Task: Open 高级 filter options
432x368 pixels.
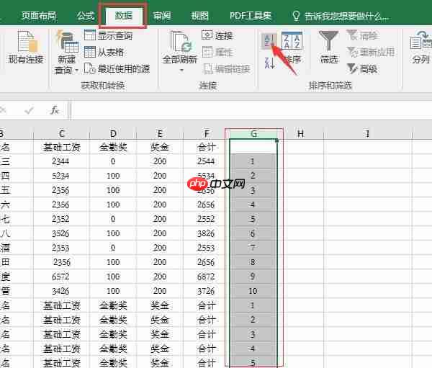Action: click(x=362, y=69)
